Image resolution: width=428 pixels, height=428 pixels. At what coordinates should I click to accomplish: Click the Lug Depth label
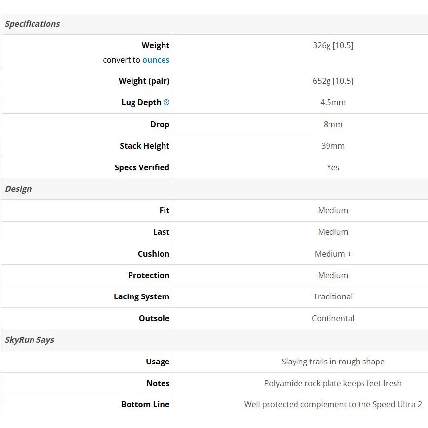coord(141,102)
